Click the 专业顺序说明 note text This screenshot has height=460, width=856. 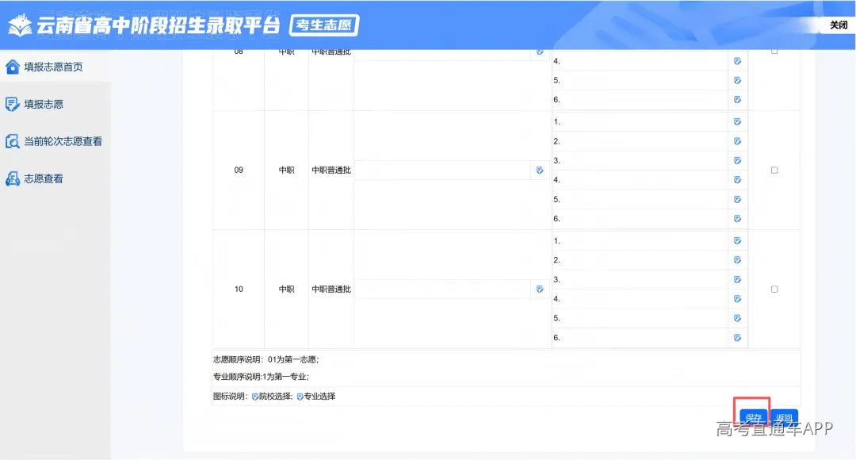261,377
